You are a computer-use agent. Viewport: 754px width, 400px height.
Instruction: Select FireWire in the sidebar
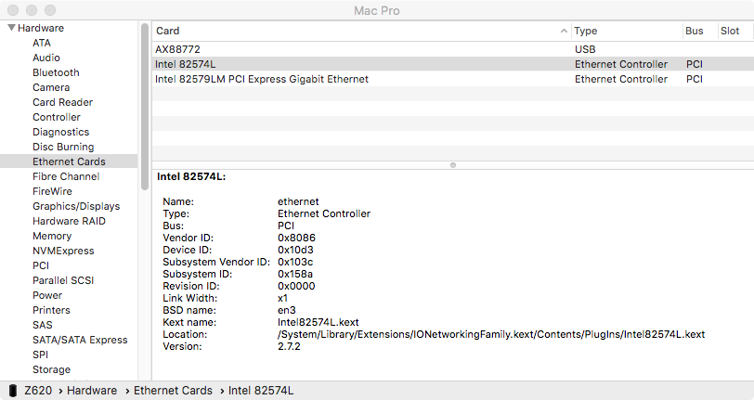coord(52,191)
